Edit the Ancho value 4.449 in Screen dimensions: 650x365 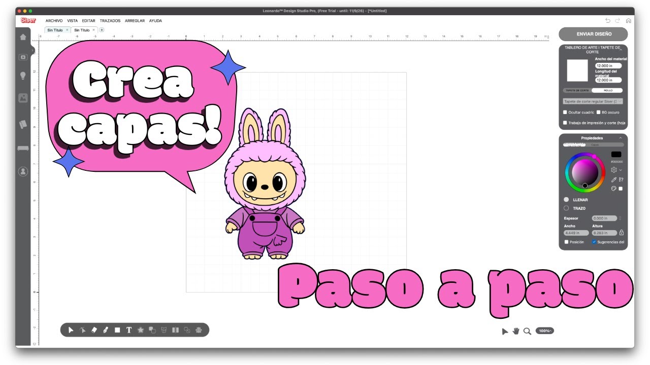(576, 233)
